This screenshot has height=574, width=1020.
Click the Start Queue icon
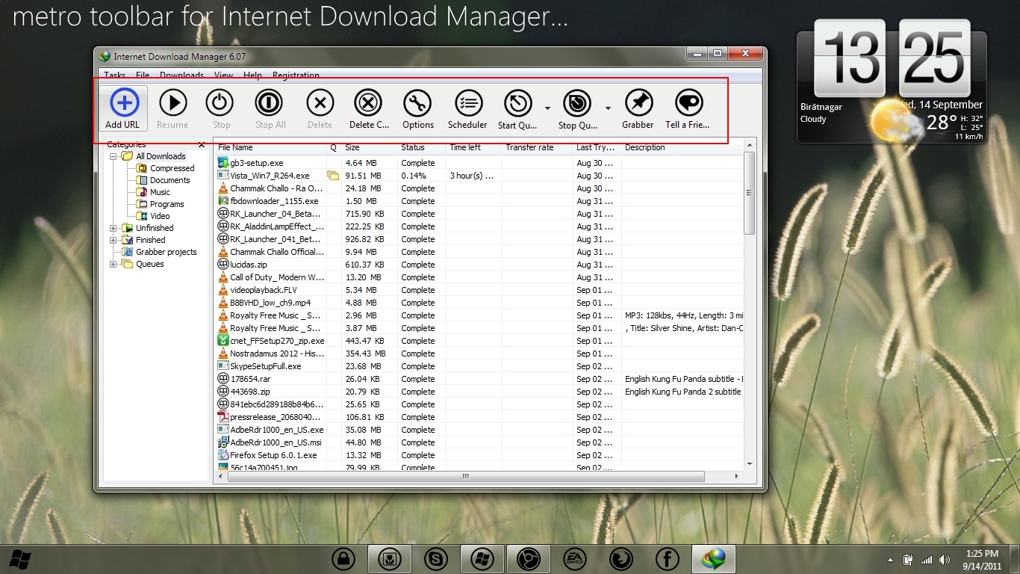[x=518, y=102]
